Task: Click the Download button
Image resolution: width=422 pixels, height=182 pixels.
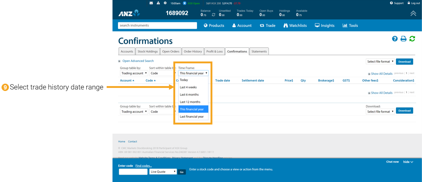Action: [x=404, y=61]
